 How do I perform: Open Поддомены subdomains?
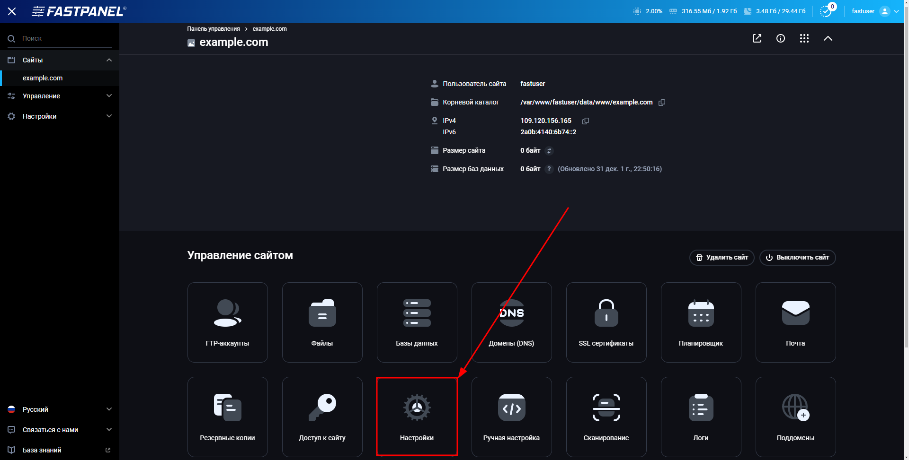[x=795, y=417]
